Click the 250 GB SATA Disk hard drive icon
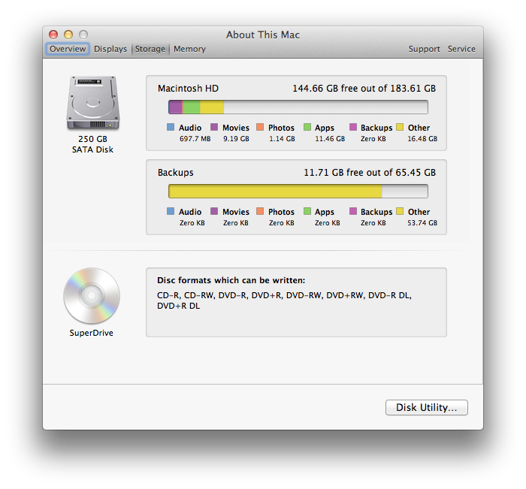 [93, 103]
